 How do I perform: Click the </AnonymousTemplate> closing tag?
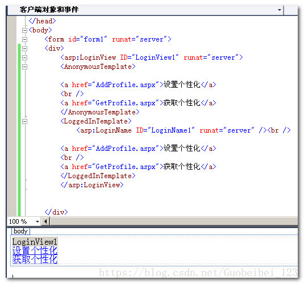100,112
